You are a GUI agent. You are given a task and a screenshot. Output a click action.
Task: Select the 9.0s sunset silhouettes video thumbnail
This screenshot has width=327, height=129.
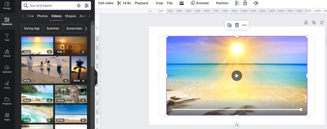pyautogui.click(x=71, y=45)
